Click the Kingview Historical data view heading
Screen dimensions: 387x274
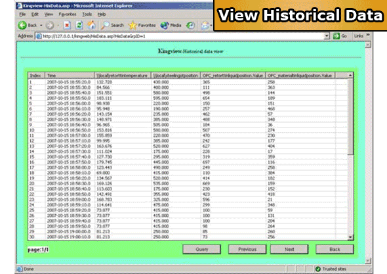[190, 51]
